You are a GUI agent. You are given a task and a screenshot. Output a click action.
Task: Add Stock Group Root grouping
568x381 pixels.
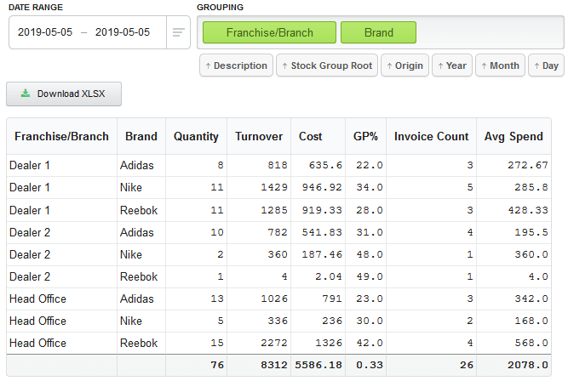(x=327, y=65)
